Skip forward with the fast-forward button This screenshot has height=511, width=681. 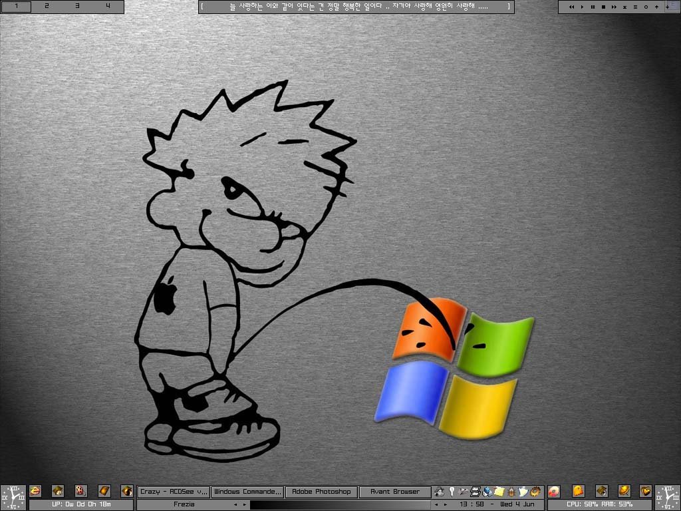(614, 7)
